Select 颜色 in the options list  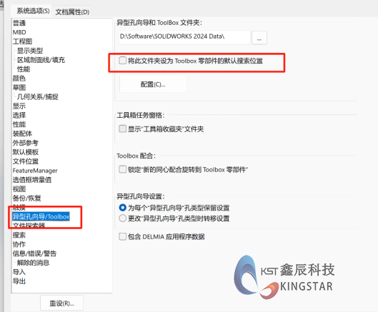point(19,79)
